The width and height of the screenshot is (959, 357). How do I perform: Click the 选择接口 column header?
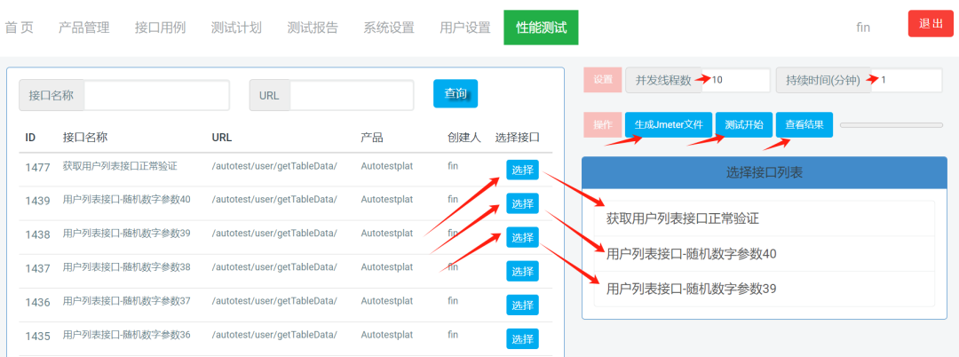518,138
